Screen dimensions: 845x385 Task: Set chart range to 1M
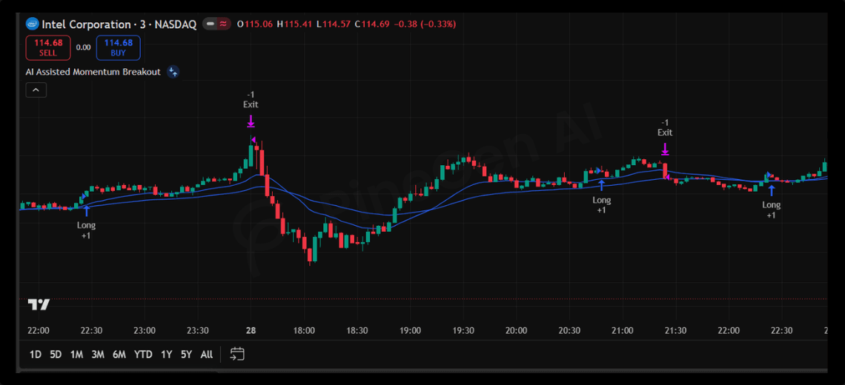pos(76,355)
